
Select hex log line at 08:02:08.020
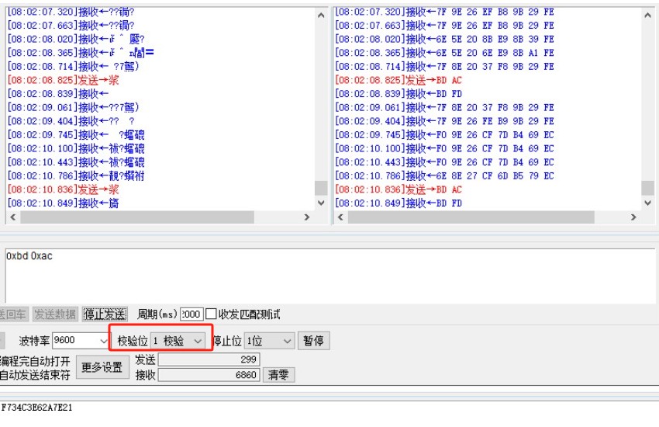[444, 39]
